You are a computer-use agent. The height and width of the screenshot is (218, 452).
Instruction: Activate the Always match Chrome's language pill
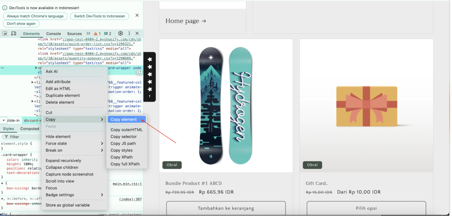35,16
